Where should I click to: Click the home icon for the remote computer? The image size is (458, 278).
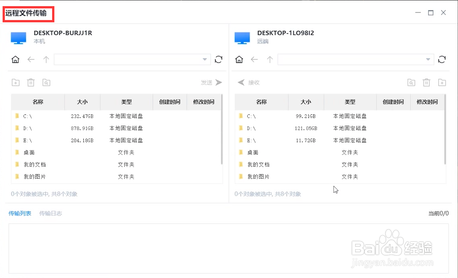coord(239,59)
